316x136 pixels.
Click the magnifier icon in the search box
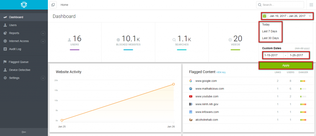point(260,5)
